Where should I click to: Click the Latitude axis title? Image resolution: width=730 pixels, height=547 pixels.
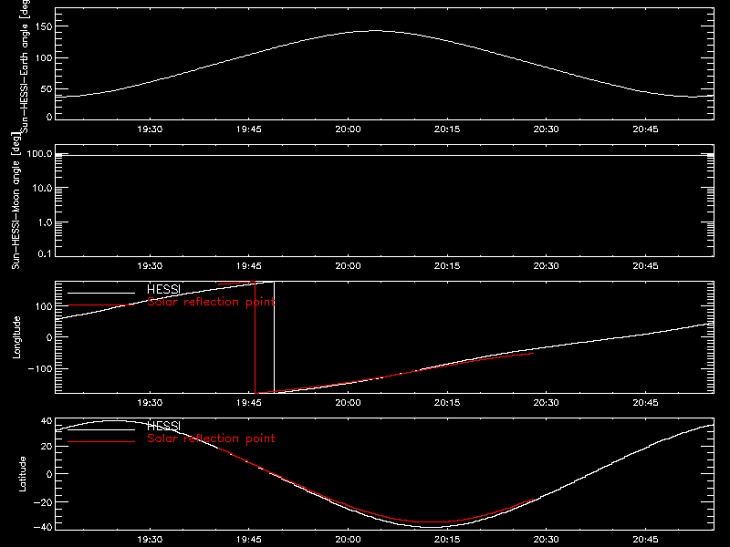pos(22,474)
